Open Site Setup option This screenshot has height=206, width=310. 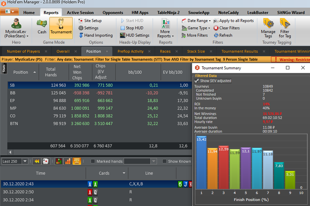(x=90, y=20)
